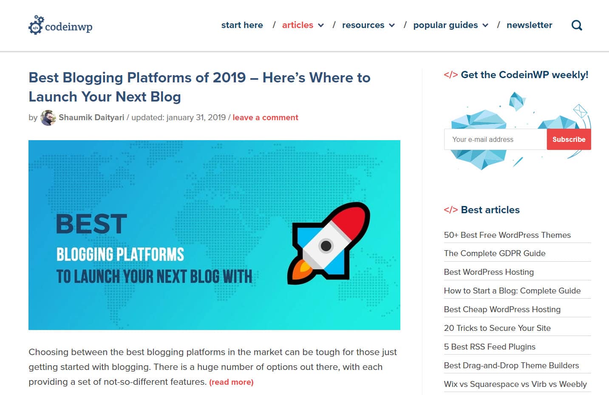Open the start here menu item
The width and height of the screenshot is (609, 395).
(241, 25)
